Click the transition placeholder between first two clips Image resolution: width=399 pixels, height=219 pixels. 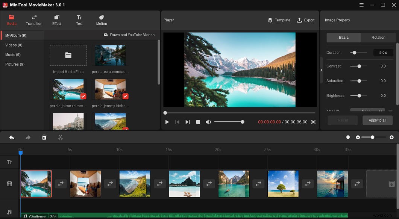point(60,184)
